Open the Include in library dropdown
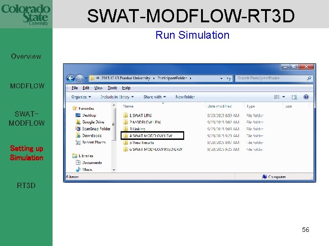 coord(117,97)
